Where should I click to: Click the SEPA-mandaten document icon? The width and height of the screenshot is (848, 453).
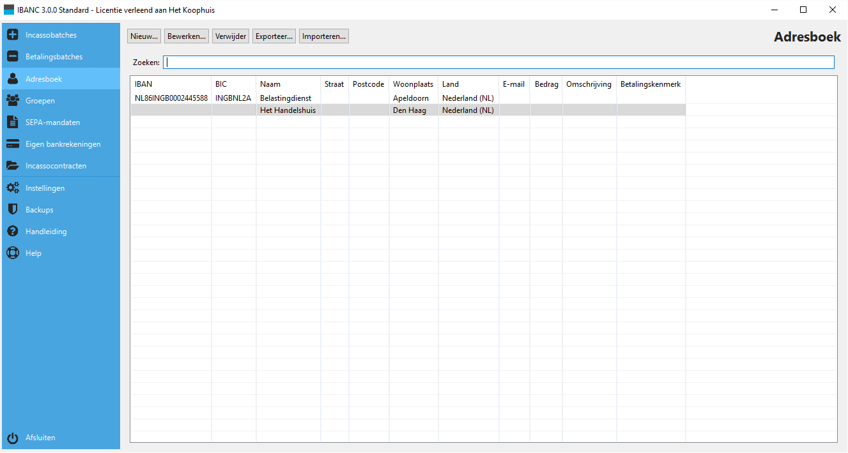pyautogui.click(x=13, y=122)
